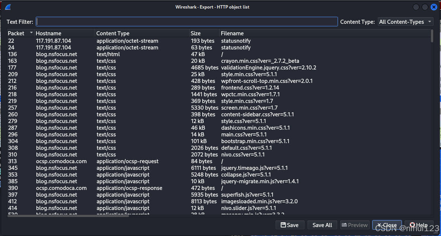Click the 101 kB size cell

(x=199, y=141)
